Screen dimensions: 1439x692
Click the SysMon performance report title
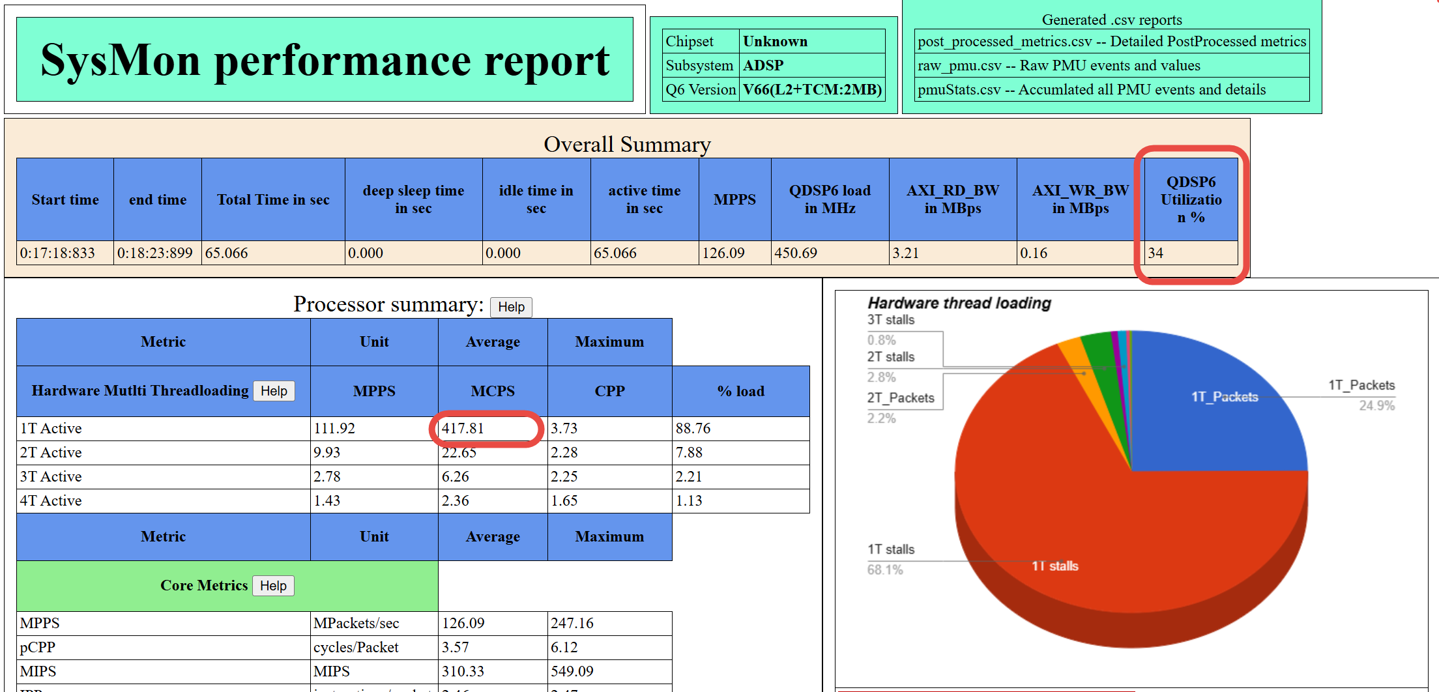pos(325,60)
